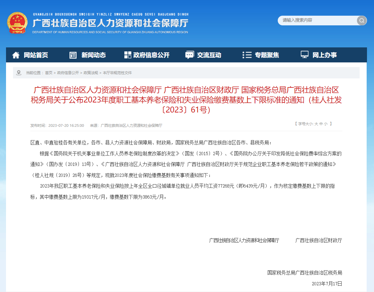Image resolution: width=374 pixels, height=292 pixels.
Task: Go to 政府信息公开 in navigation
Action: tap(151, 55)
